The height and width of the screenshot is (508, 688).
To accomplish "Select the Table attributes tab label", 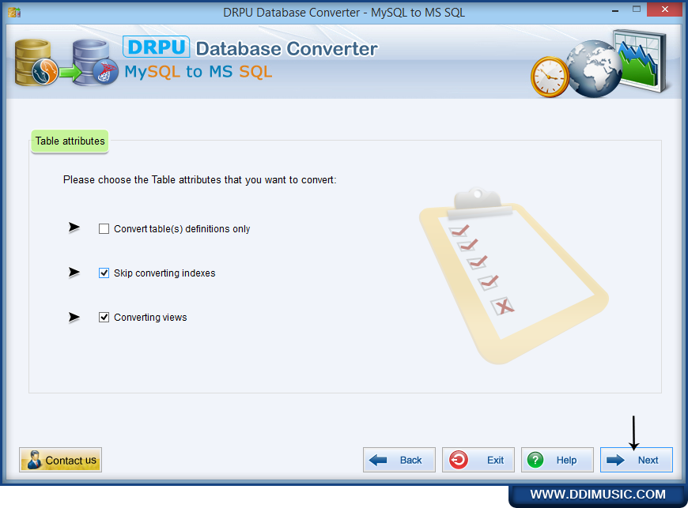I will pos(70,141).
